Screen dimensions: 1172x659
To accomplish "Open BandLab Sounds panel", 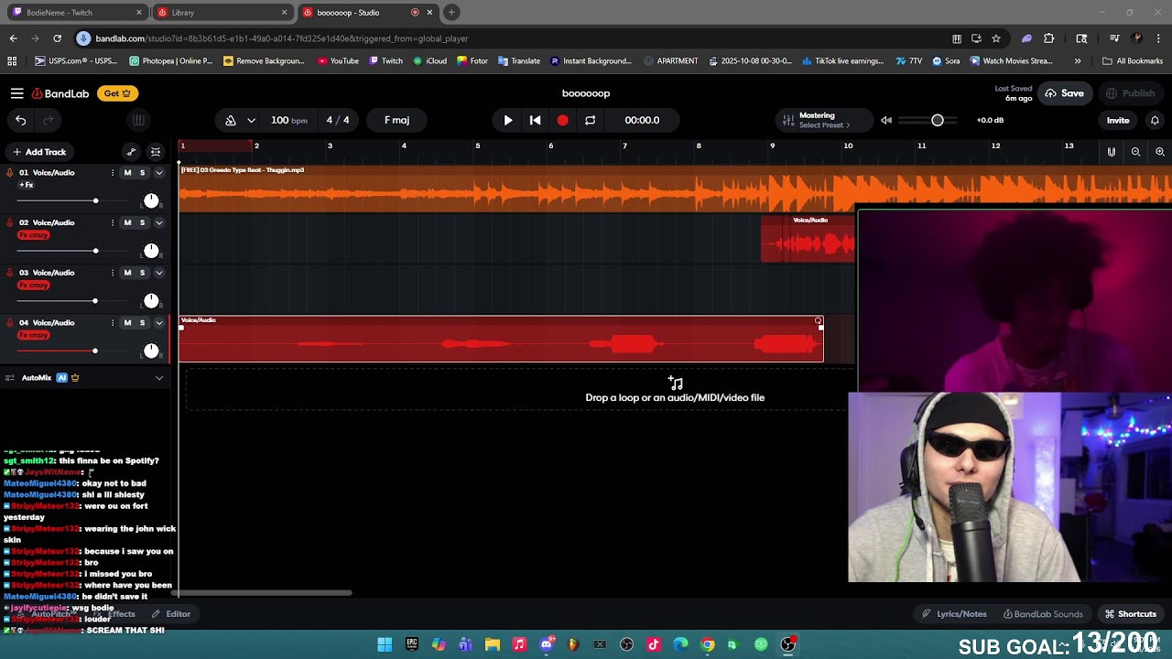I will 1043,614.
